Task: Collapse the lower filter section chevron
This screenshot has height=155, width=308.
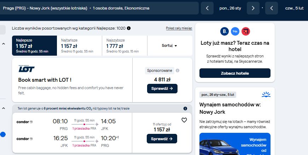Action: click(3, 108)
